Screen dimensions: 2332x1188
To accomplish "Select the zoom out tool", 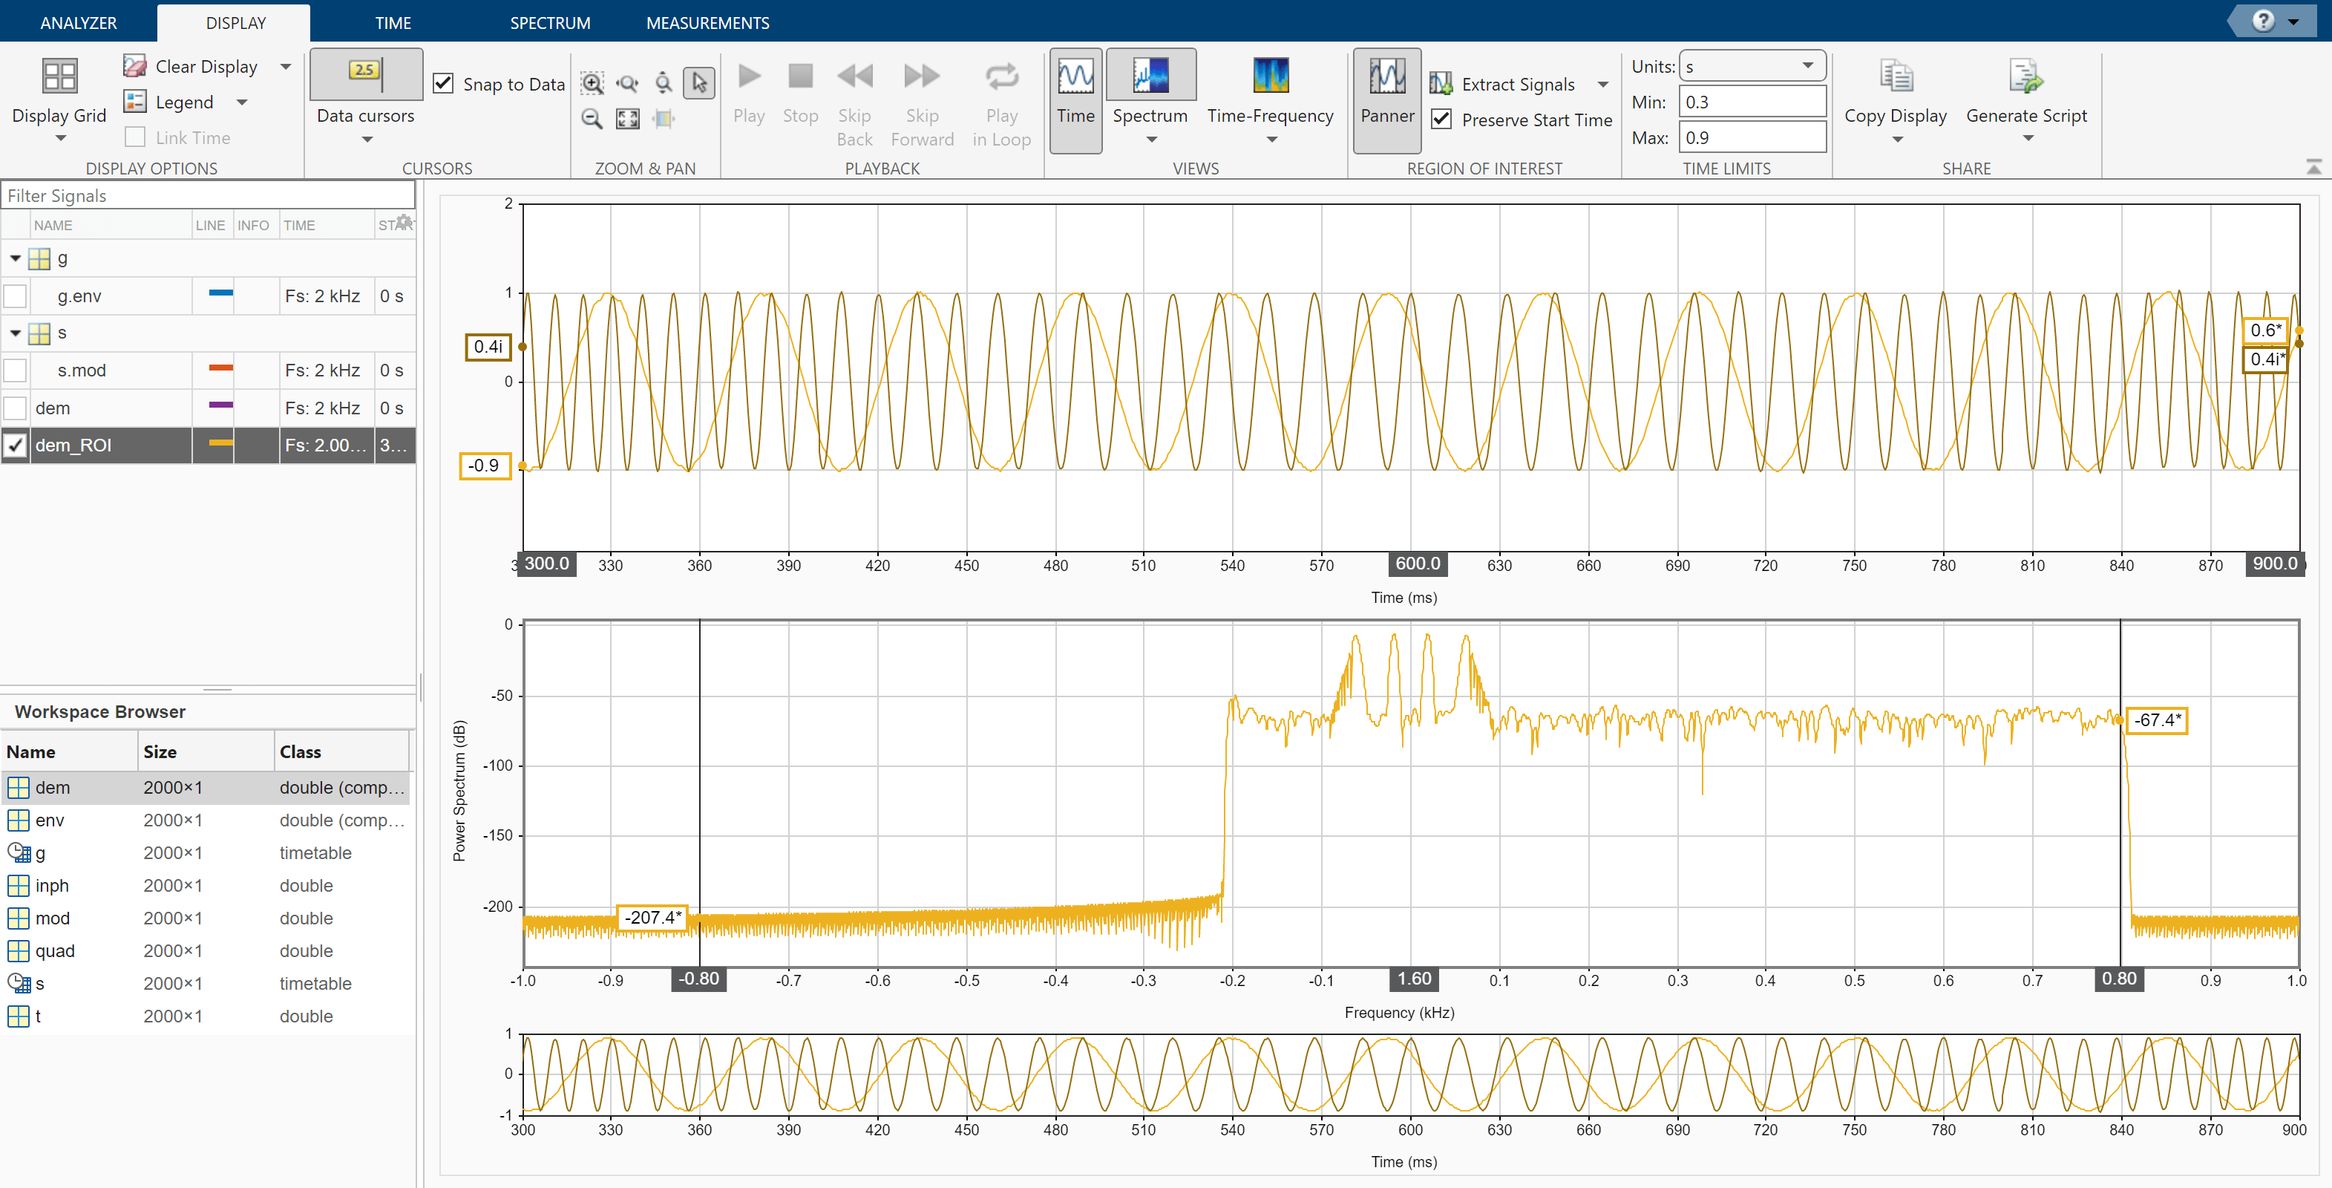I will coord(592,119).
